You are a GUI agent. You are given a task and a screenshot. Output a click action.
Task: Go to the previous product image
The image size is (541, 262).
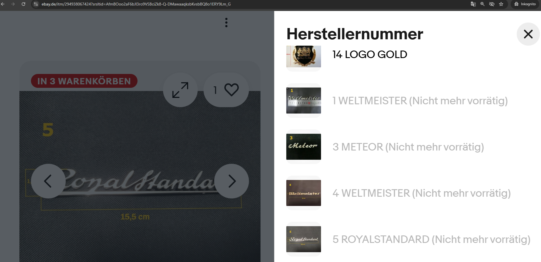coord(48,181)
